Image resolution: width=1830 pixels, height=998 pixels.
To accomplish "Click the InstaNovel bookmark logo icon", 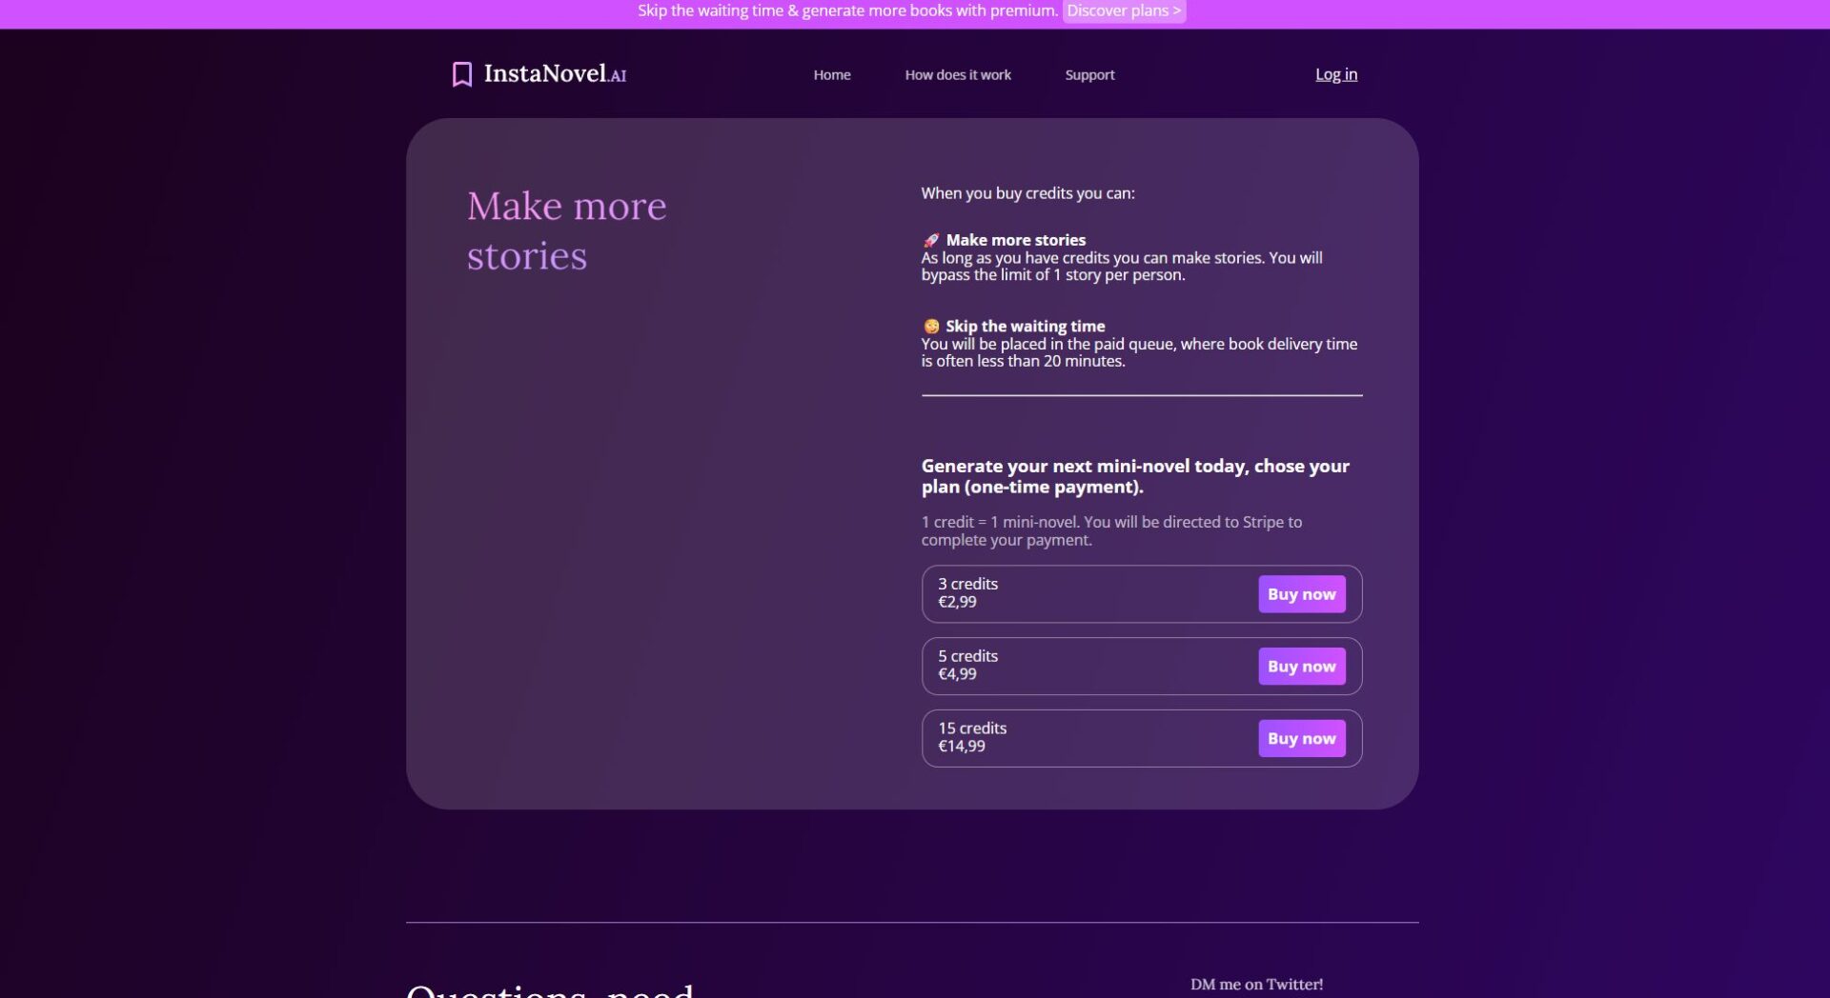I will [461, 73].
